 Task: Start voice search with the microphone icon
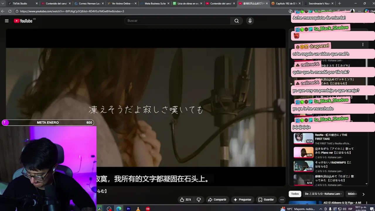(x=250, y=21)
